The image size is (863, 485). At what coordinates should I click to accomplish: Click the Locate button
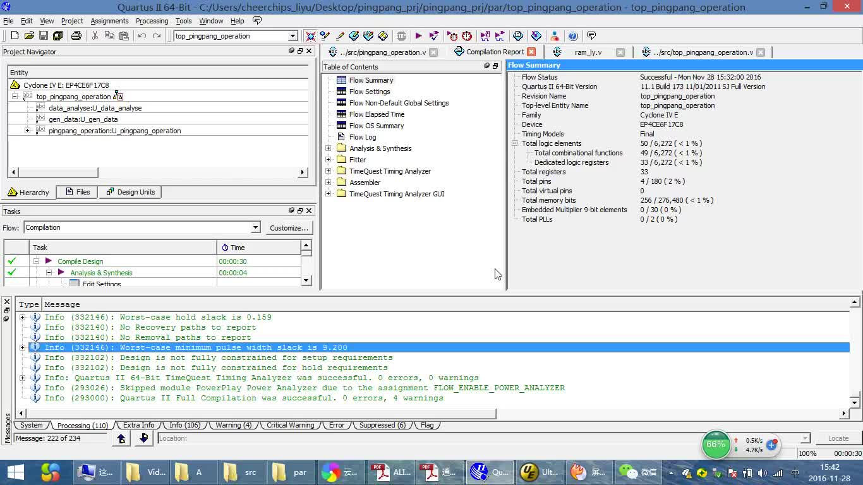click(838, 438)
